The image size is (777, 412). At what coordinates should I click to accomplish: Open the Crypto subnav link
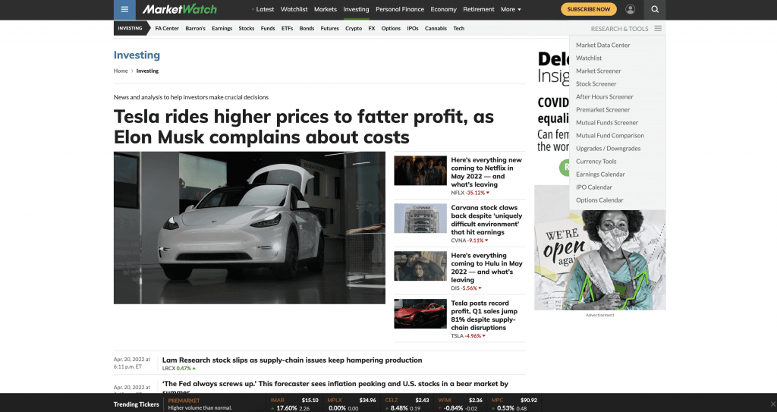tap(354, 29)
